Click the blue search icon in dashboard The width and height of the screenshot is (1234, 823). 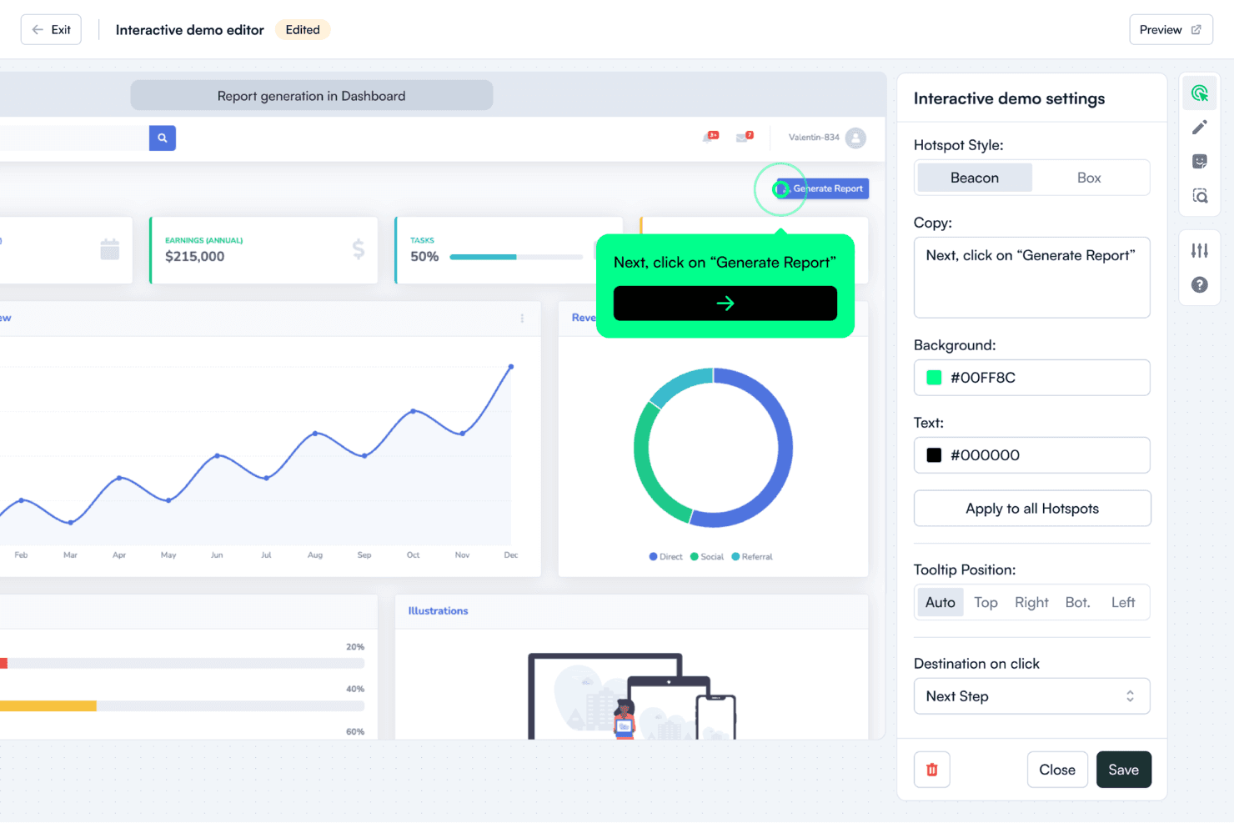[x=163, y=138]
